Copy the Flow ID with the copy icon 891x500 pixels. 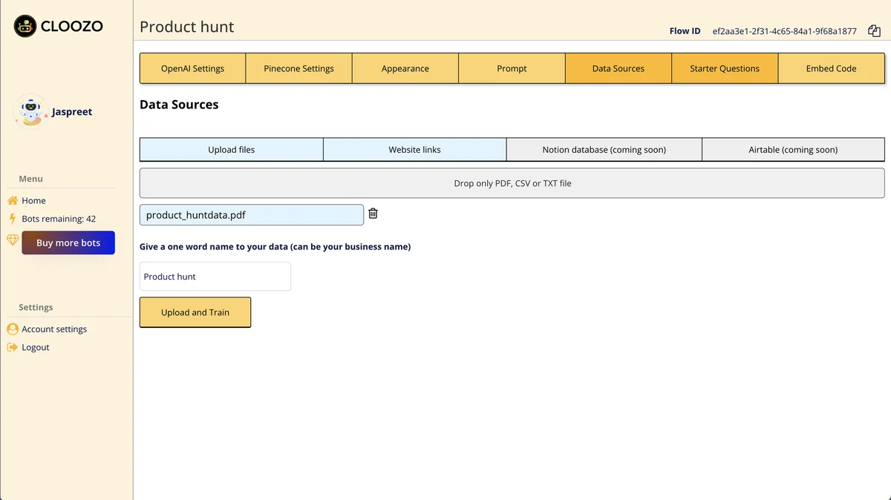(874, 31)
